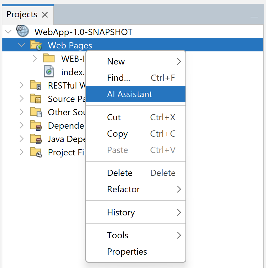Expand the Source Packages tree arrow
The image size is (266, 268).
(x=21, y=99)
